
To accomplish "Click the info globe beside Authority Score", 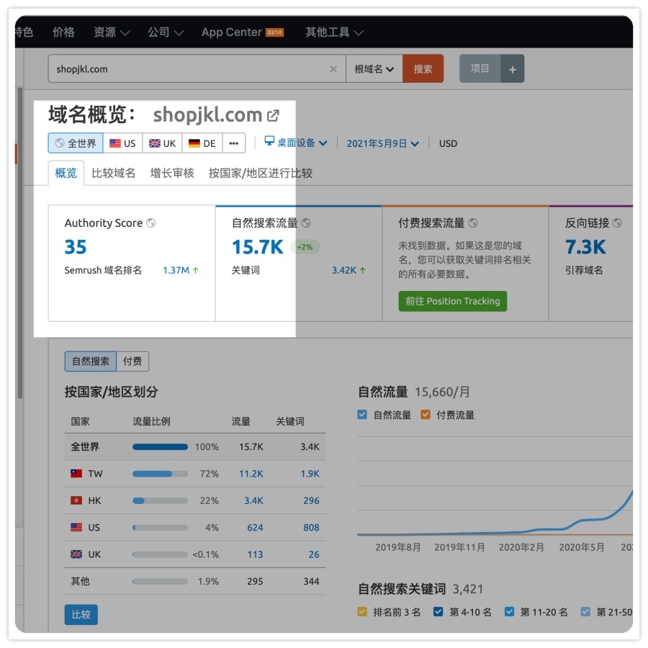I will [150, 223].
